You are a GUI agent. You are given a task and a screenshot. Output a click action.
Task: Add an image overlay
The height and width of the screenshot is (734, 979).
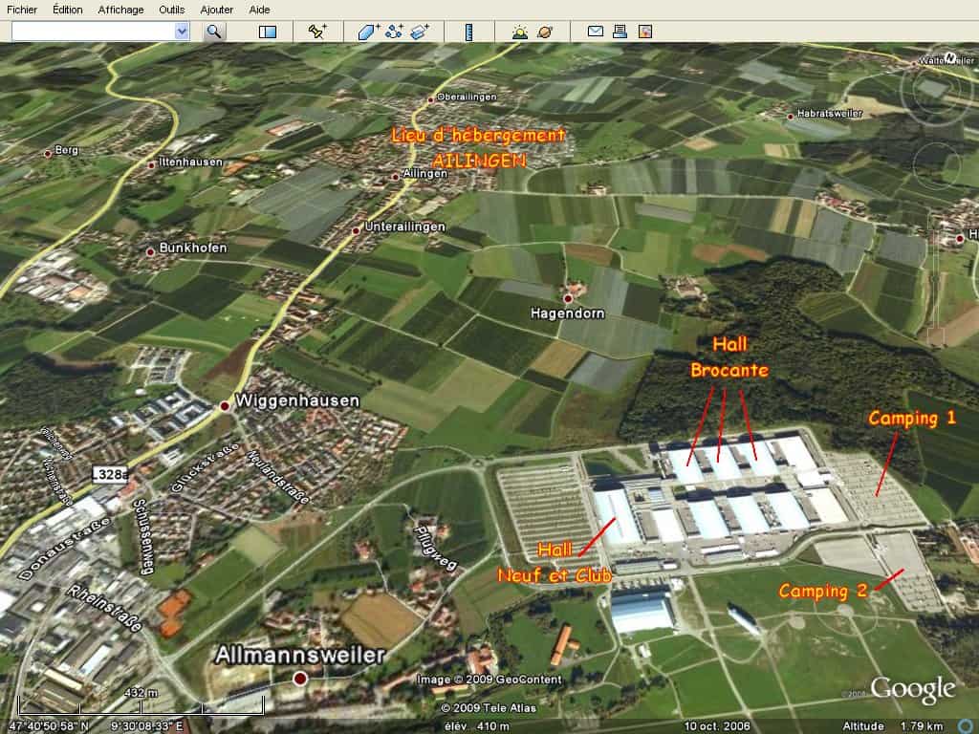(420, 32)
